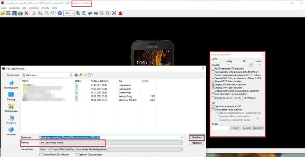
Task: Click the blue floppy disk save icon
Action: point(14,13)
